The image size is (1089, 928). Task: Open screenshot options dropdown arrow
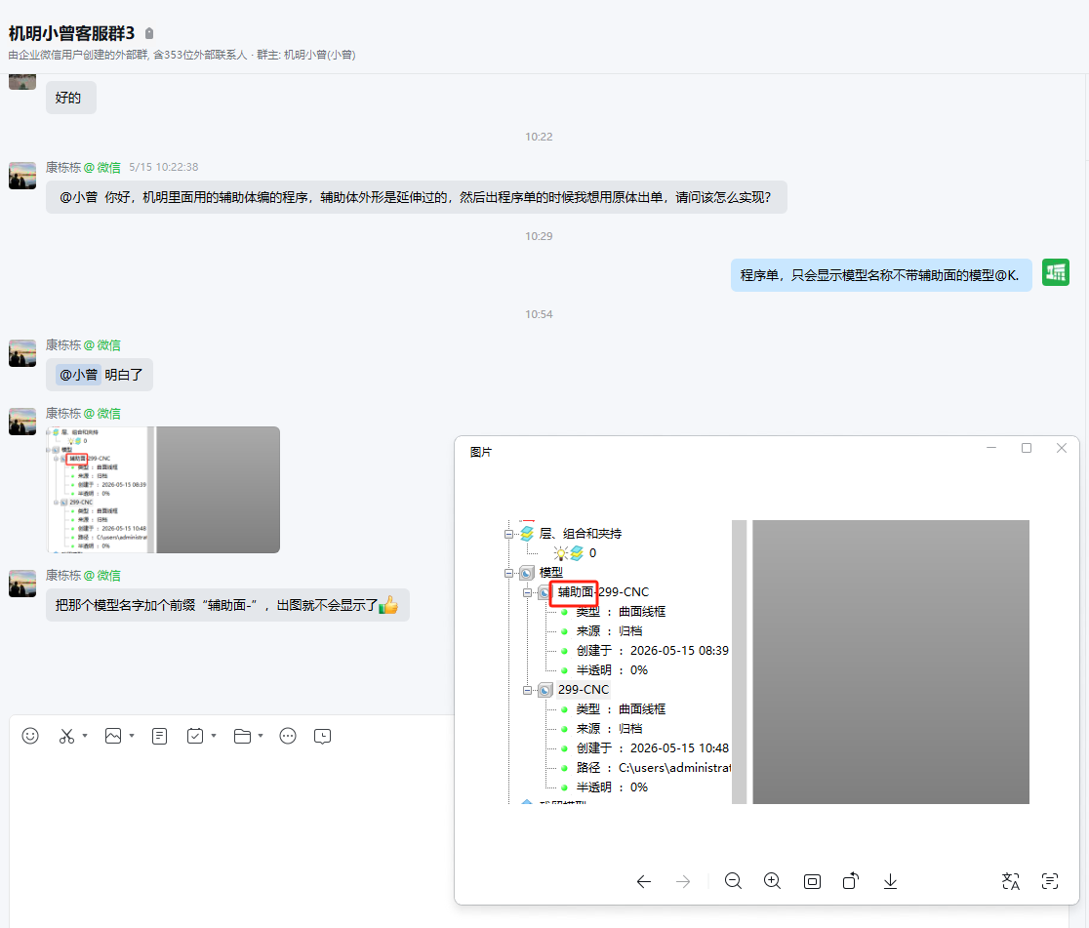pos(85,736)
